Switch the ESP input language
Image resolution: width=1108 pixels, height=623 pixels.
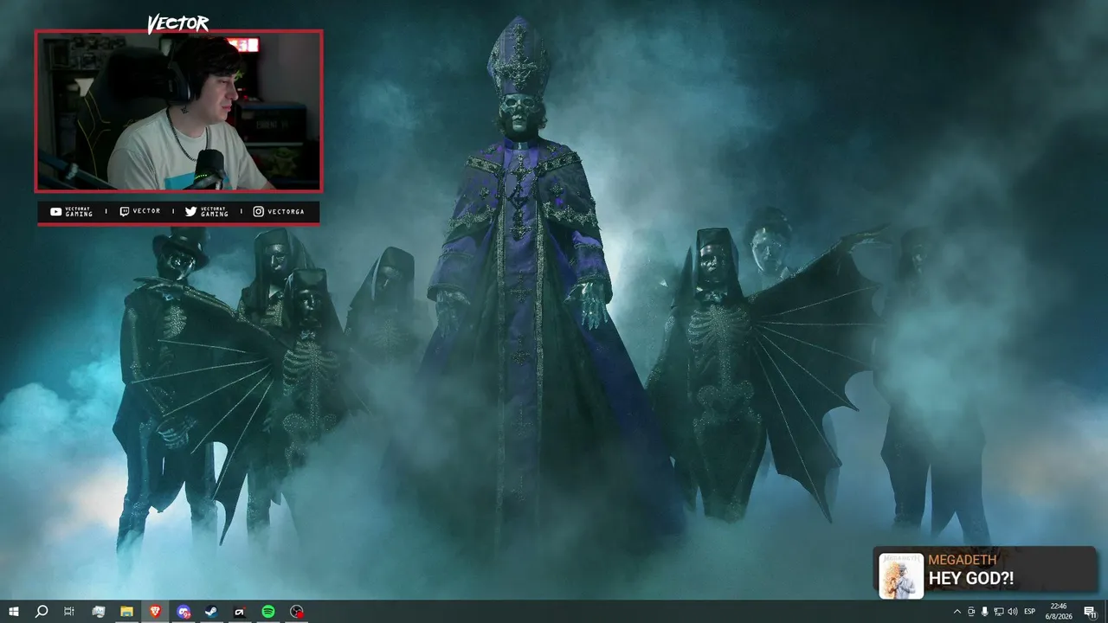click(x=1030, y=612)
